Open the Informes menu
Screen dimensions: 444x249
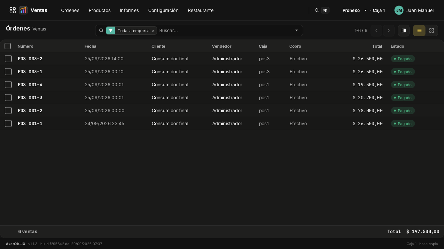tap(129, 10)
